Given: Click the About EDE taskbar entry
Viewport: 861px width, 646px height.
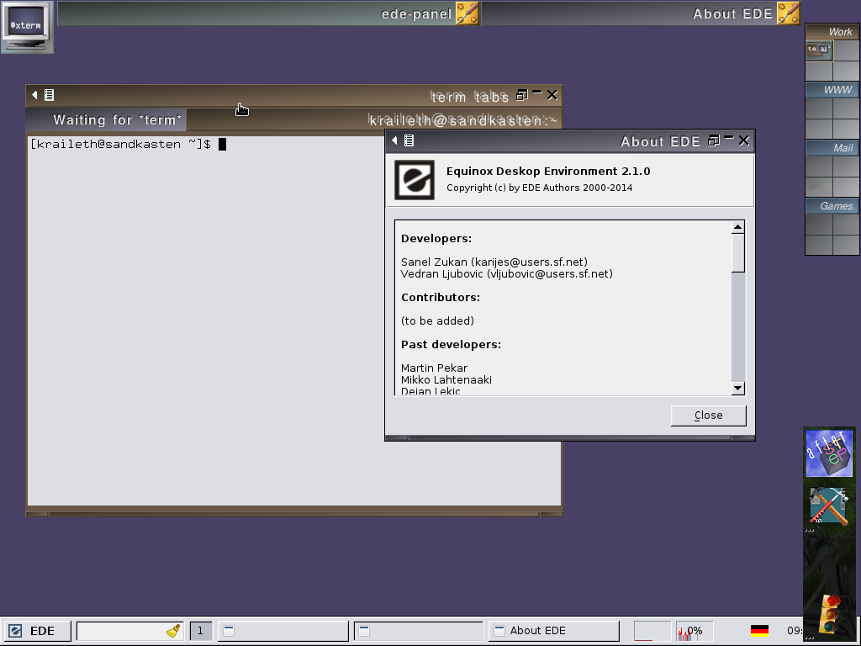Looking at the screenshot, I should click(x=553, y=631).
